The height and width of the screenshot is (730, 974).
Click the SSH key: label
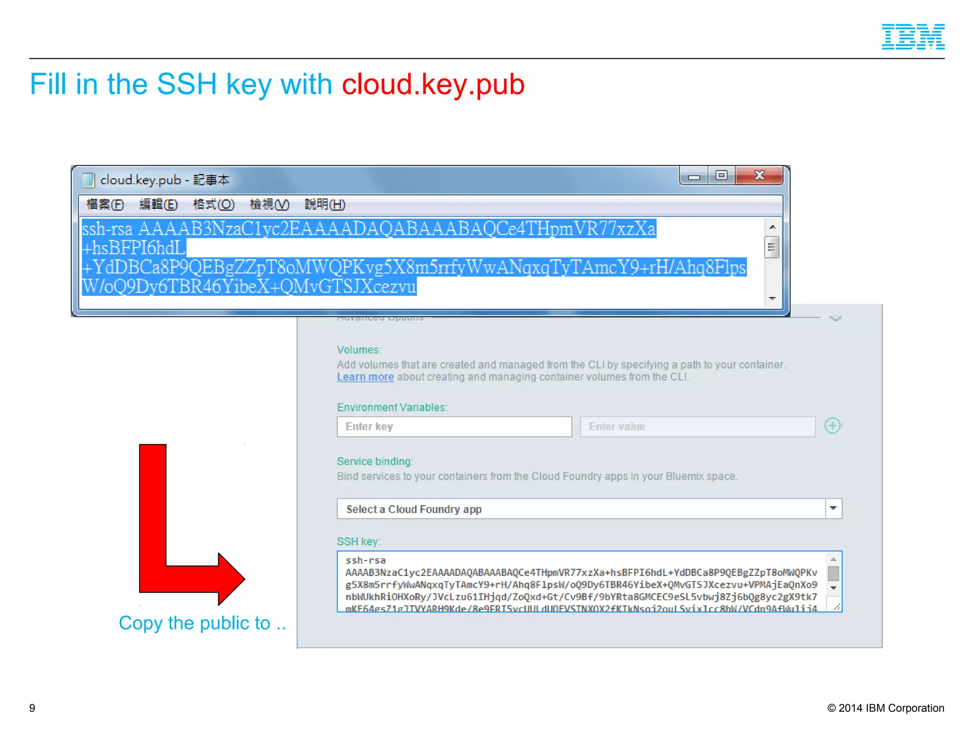359,541
